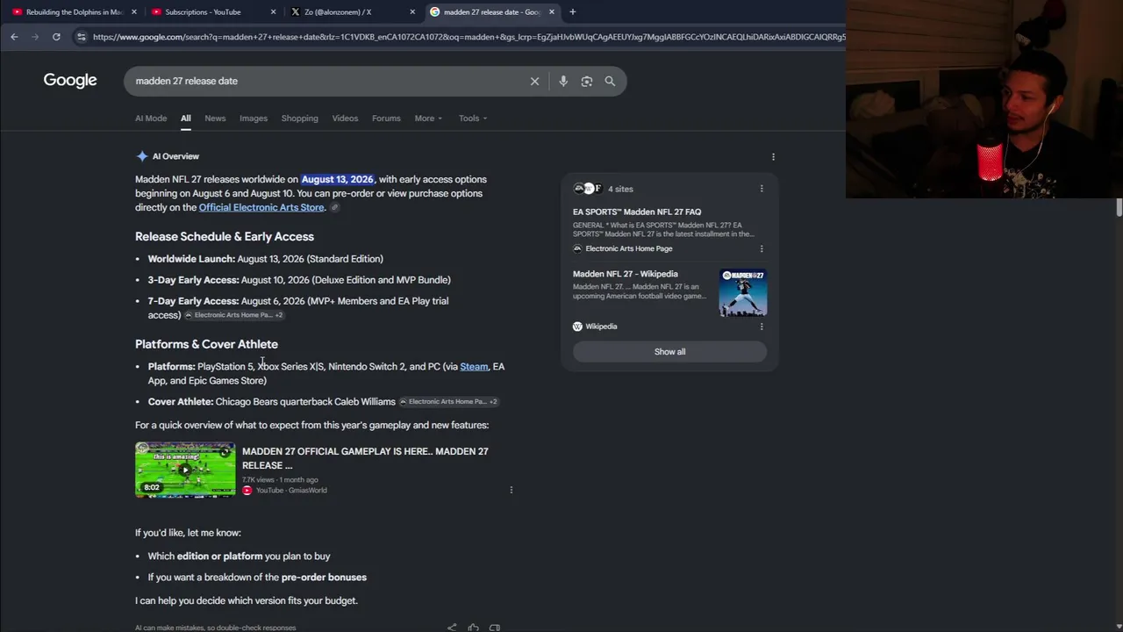Open the News results tab
Image resolution: width=1123 pixels, height=632 pixels.
click(215, 118)
